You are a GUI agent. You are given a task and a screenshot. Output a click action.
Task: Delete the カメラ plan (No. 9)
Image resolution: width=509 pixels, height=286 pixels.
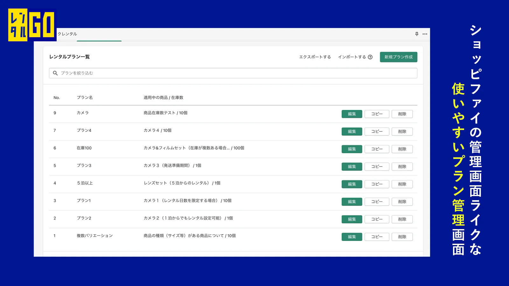(x=402, y=114)
